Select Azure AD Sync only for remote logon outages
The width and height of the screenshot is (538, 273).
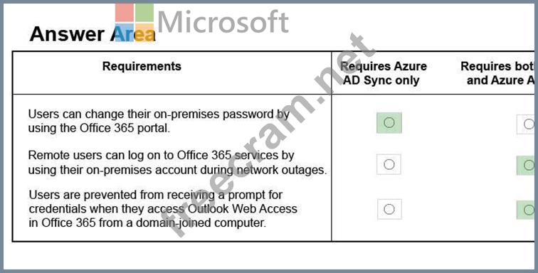pos(389,165)
